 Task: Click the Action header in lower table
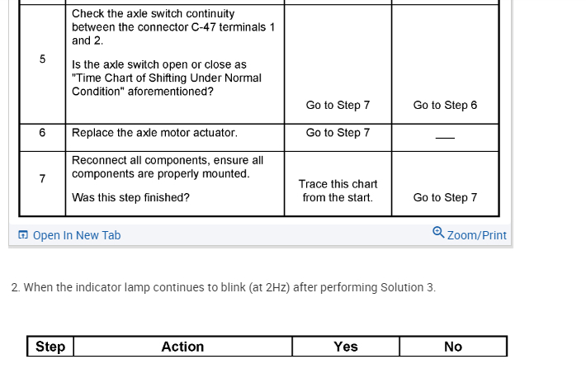point(182,347)
